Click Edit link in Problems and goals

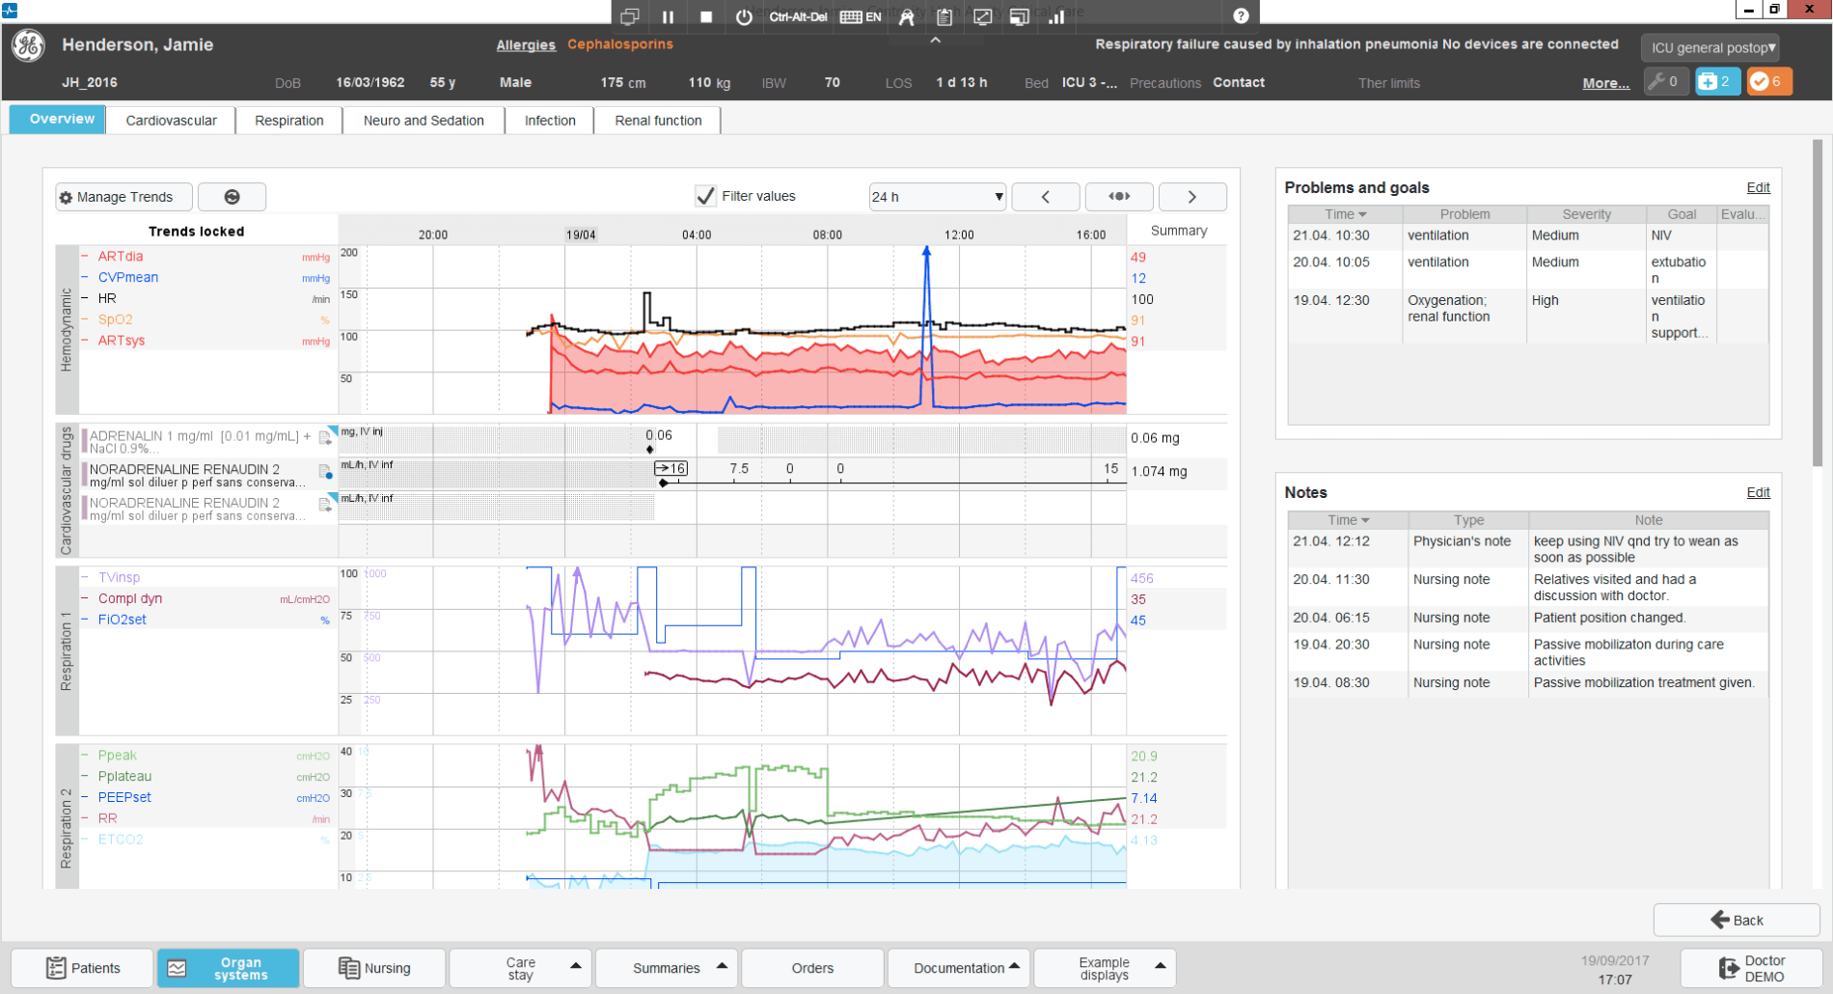[x=1758, y=187]
